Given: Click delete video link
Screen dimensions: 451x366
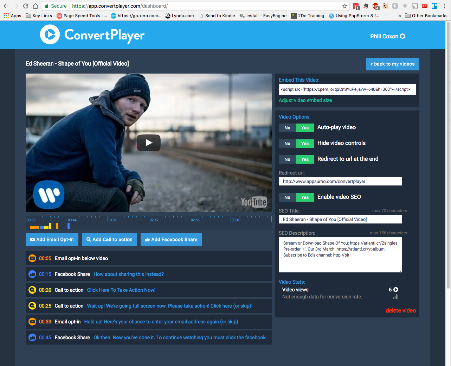Looking at the screenshot, I should coord(400,310).
